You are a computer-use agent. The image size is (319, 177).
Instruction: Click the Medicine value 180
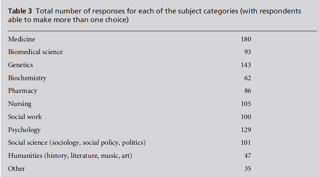(246, 39)
